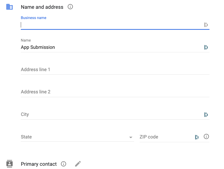Click the Name and address heading
Viewport: 224px width, 169px height.
click(x=42, y=7)
